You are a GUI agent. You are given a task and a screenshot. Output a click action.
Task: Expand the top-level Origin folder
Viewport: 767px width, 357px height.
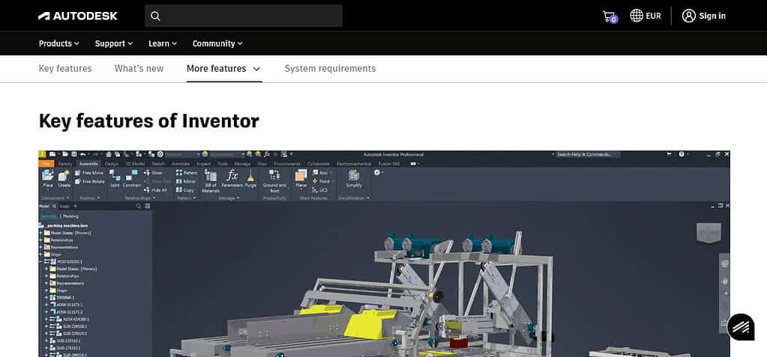41,254
